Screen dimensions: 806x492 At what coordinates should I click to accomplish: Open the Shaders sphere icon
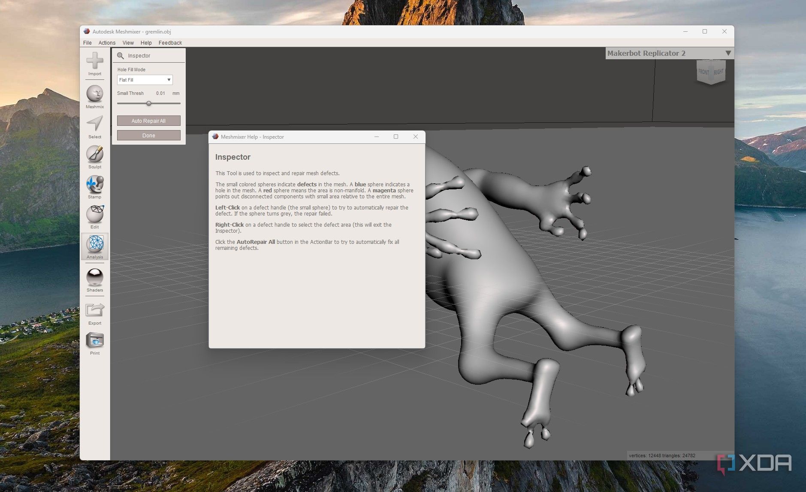pyautogui.click(x=95, y=277)
